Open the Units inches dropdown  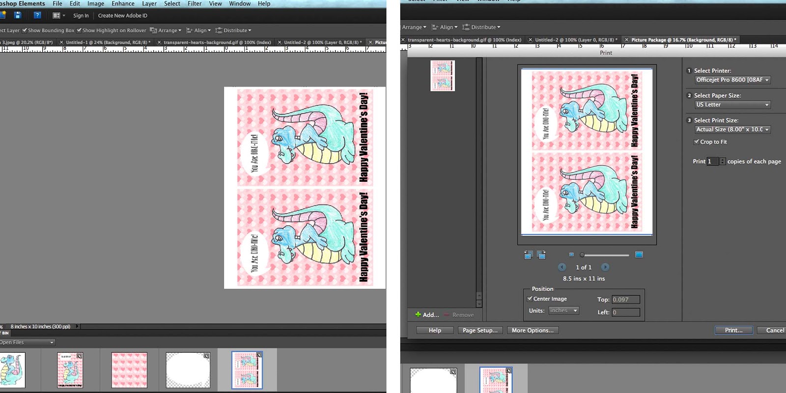(563, 310)
